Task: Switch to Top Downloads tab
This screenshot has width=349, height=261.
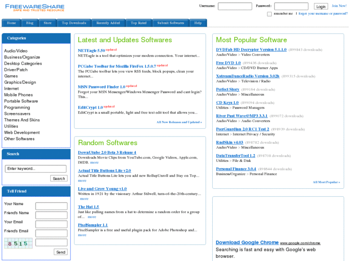Action: (x=74, y=23)
